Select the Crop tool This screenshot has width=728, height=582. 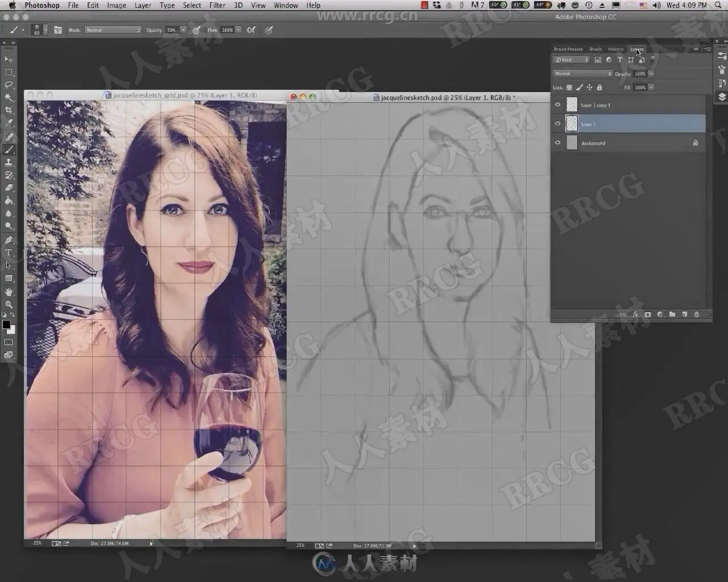click(9, 110)
